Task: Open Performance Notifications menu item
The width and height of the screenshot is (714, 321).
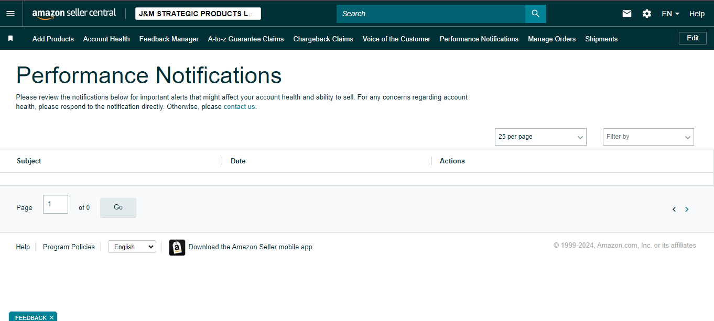Action: 479,39
